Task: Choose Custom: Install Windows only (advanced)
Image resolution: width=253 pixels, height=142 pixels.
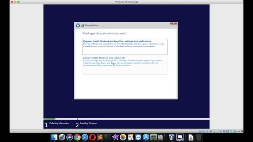Action: point(125,65)
